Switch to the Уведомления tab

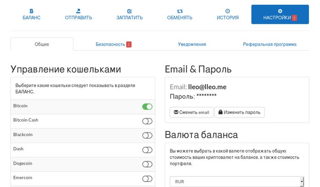(192, 44)
